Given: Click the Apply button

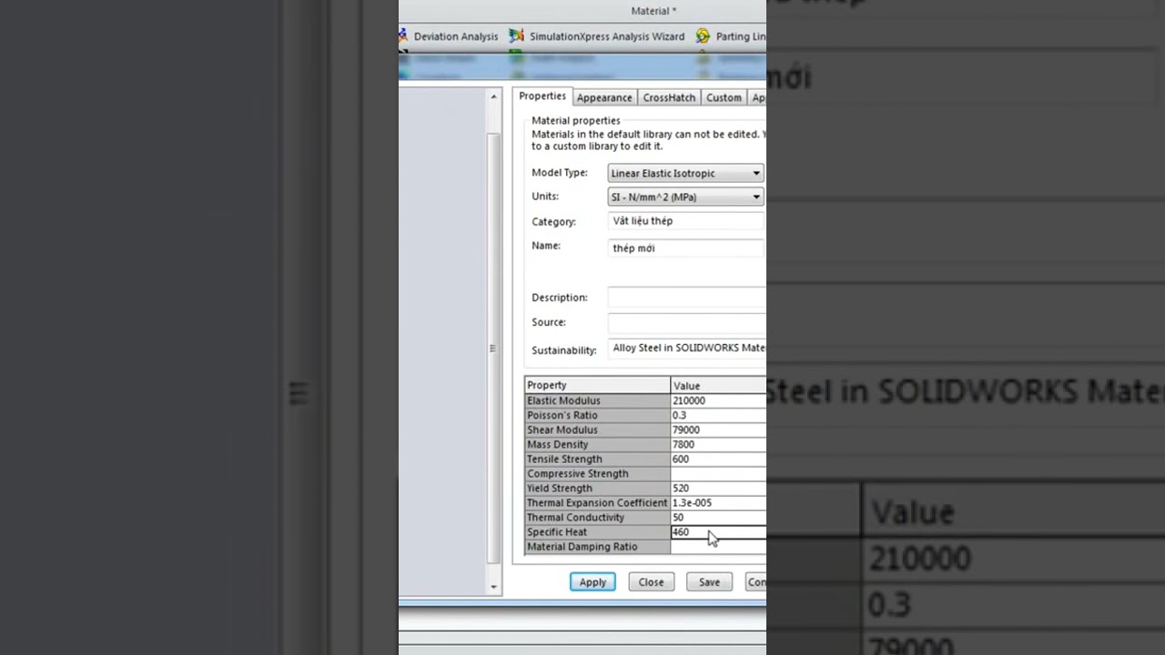Looking at the screenshot, I should click(x=593, y=582).
